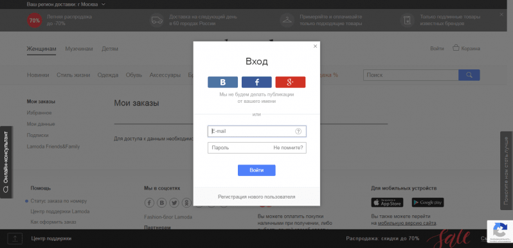Screen dimensions: 513x248
Task: Select the Детям tab
Action: click(x=109, y=49)
